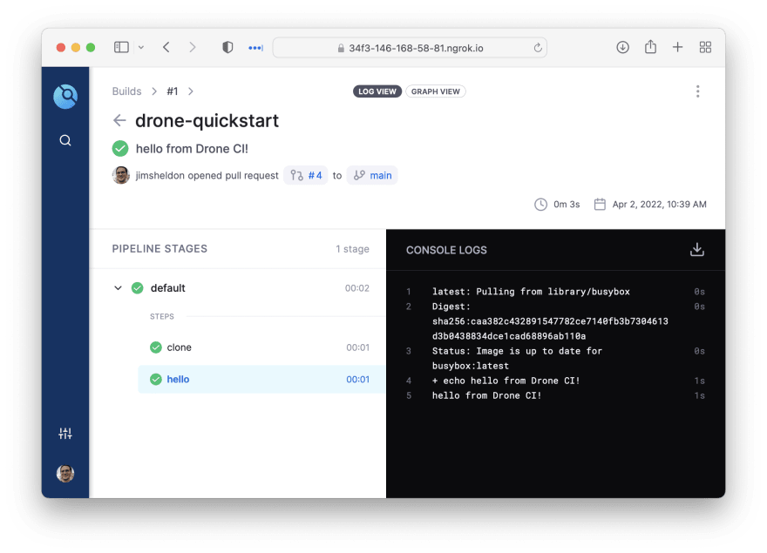Show Safari tab overview grid

click(705, 47)
